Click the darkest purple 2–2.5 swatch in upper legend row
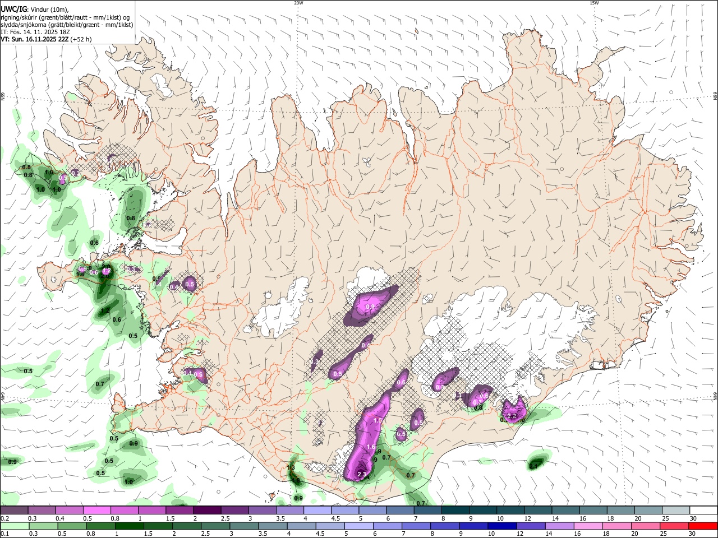 (206, 510)
